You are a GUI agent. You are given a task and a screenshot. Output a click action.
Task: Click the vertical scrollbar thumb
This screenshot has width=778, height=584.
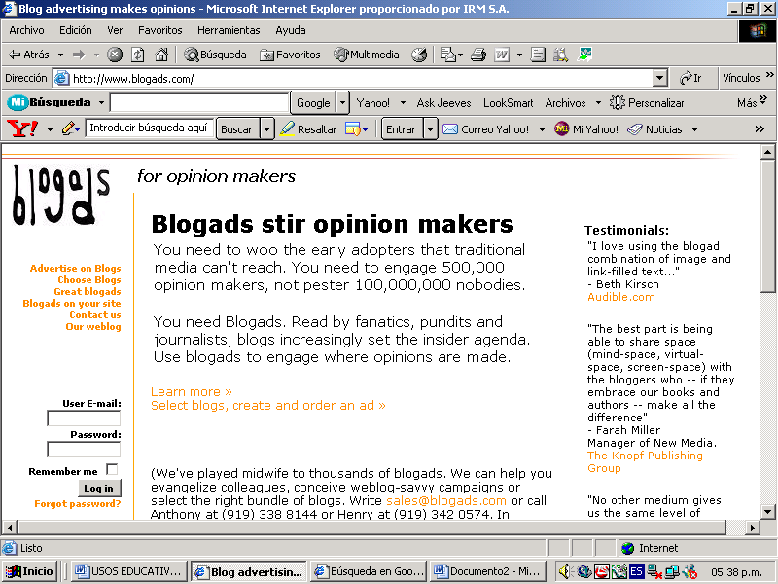tap(767, 226)
